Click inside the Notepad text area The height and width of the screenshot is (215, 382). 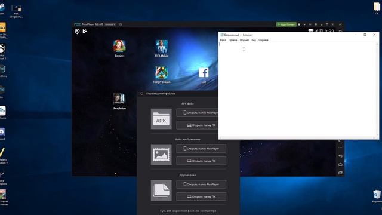(x=297, y=89)
